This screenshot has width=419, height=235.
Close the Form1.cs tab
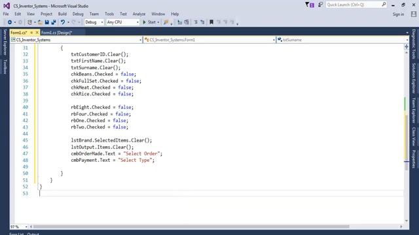[x=37, y=33]
